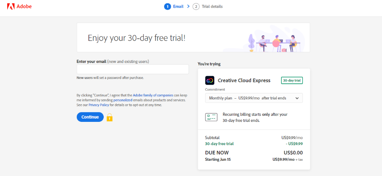Image resolution: width=382 pixels, height=176 pixels.
Task: Click the step 1 circle indicator
Action: coord(167,6)
